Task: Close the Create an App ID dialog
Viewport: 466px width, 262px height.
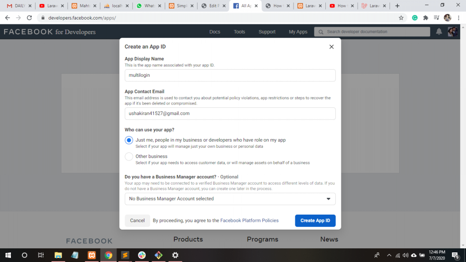Action: point(331,47)
